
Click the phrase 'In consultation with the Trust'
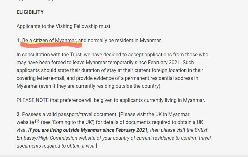49,55
